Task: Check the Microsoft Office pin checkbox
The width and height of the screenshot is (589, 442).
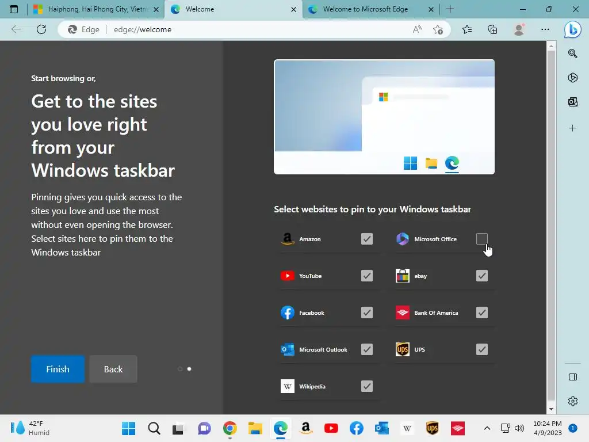Action: pos(482,239)
